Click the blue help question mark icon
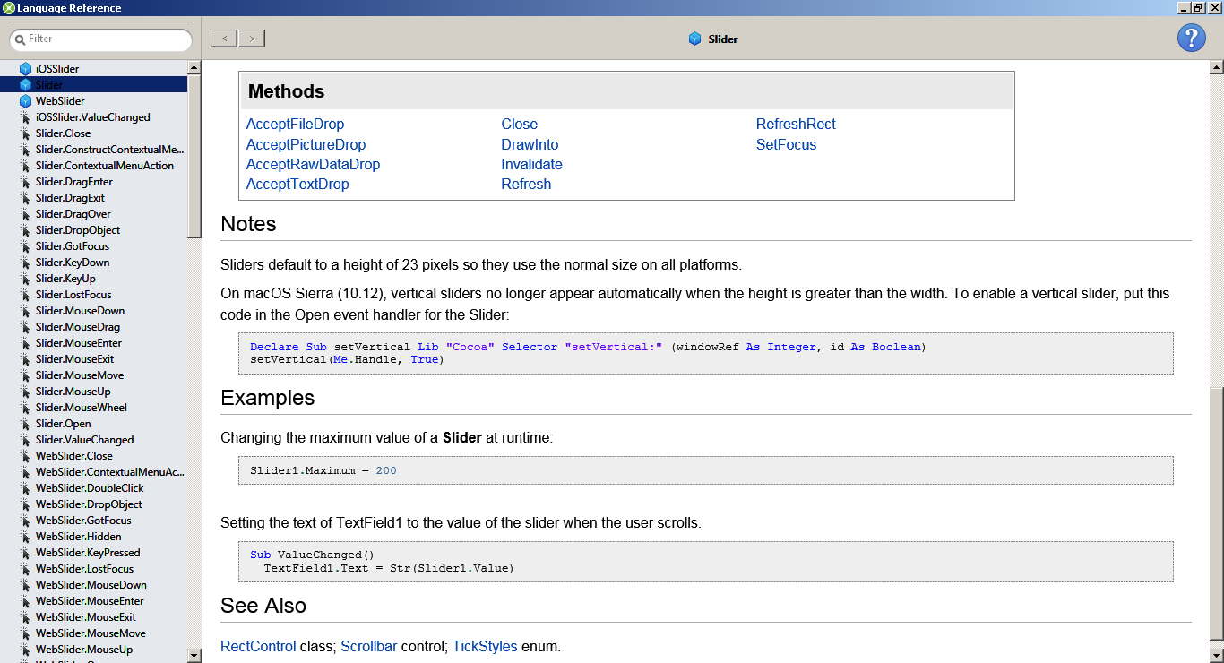 (x=1191, y=39)
